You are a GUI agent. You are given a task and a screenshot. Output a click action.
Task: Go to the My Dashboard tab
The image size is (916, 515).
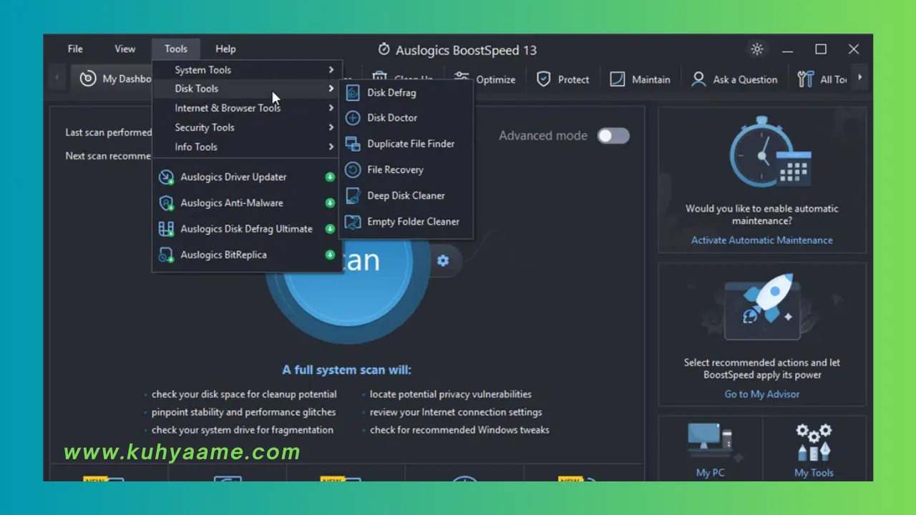(114, 79)
